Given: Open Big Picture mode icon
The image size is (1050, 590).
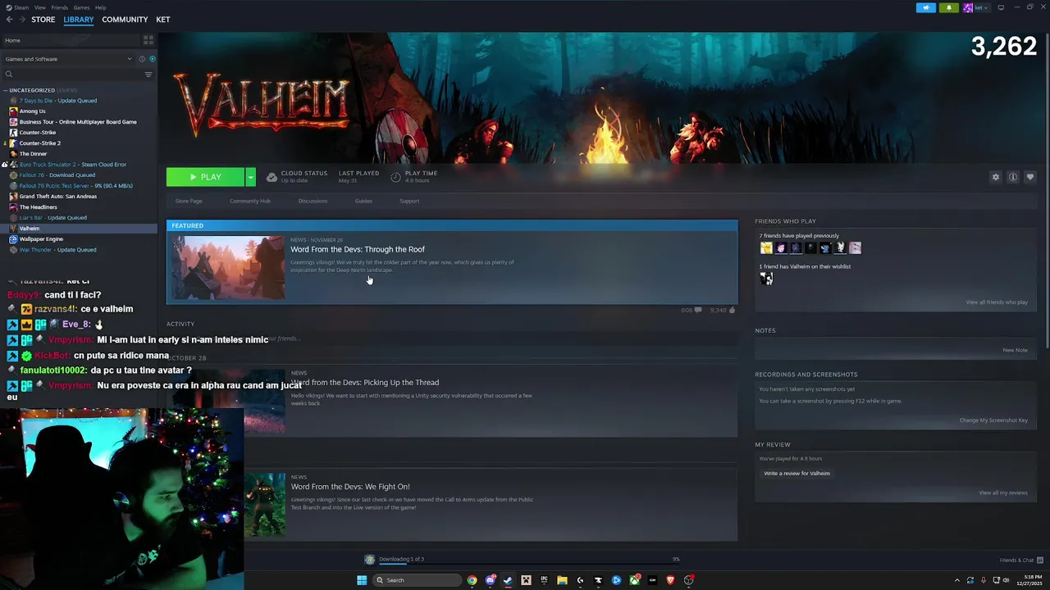Looking at the screenshot, I should pyautogui.click(x=1001, y=7).
